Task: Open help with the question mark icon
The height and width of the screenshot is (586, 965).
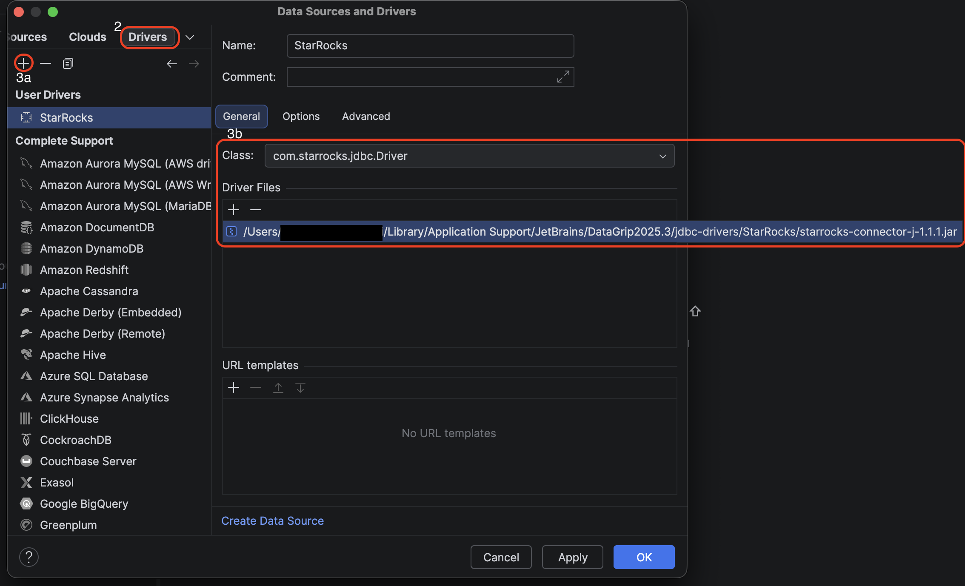Action: 29,557
